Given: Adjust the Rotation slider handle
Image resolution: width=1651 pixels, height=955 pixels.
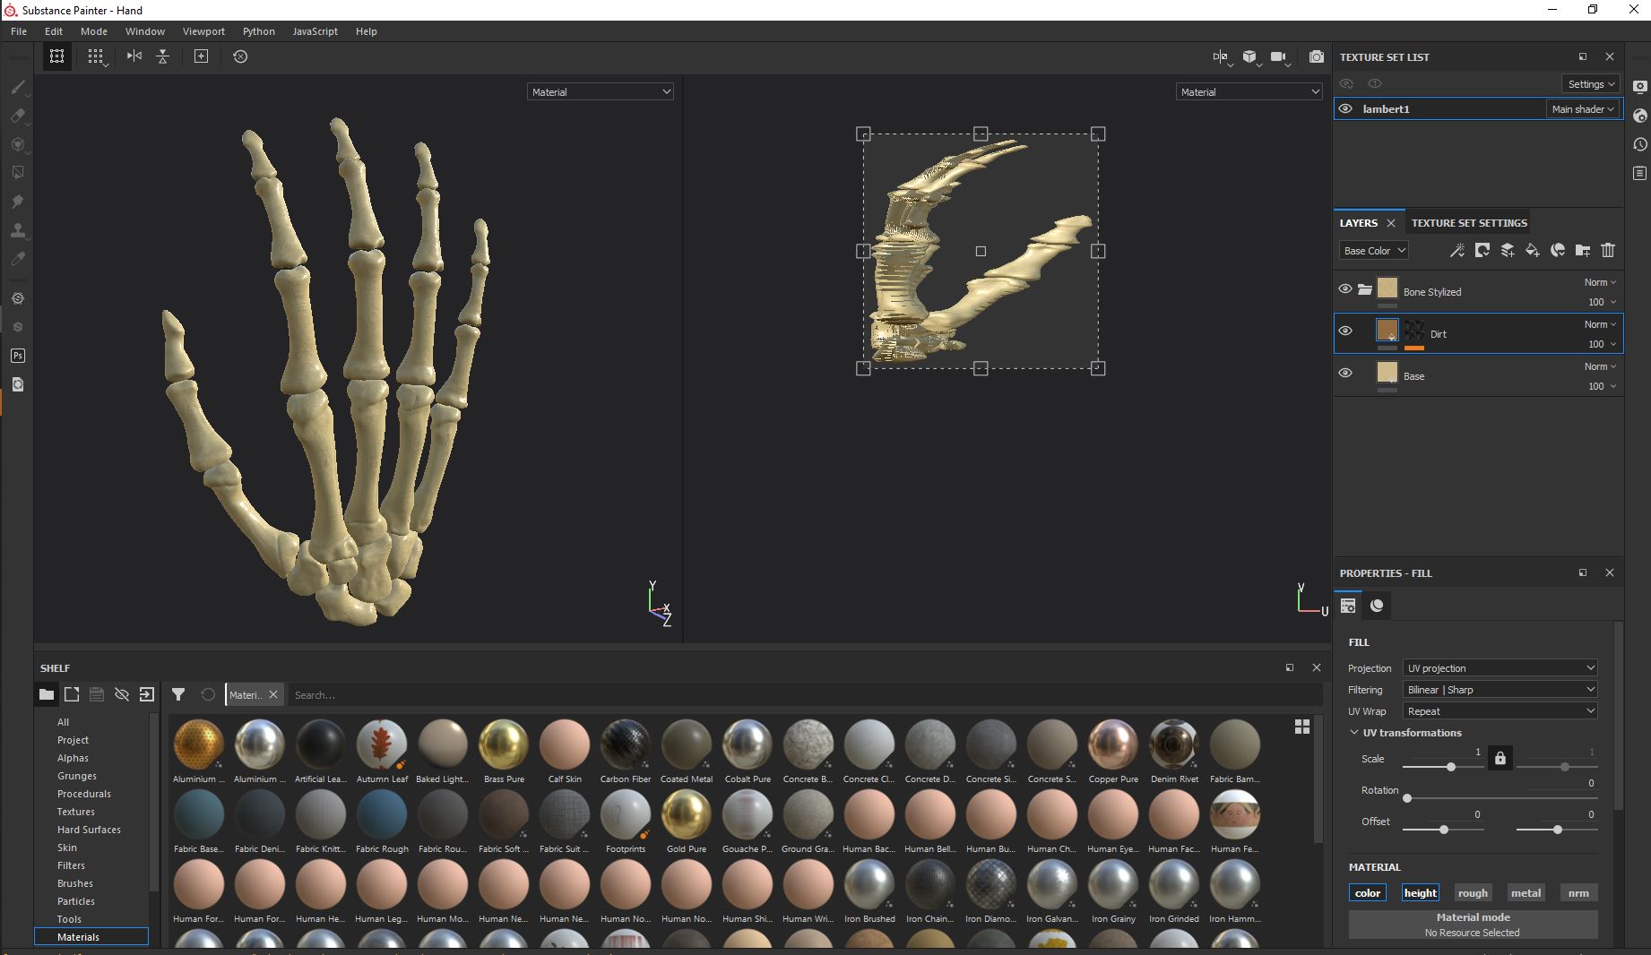Looking at the screenshot, I should [x=1407, y=798].
